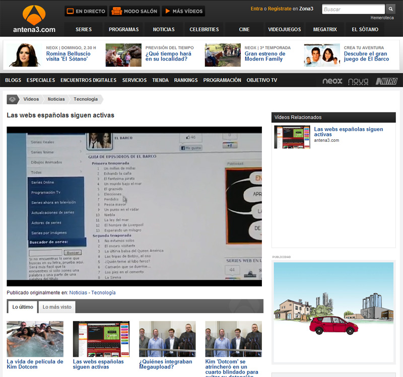Open the websites thumbnail under Lo último
Image resolution: width=403 pixels, height=377 pixels.
point(101,339)
